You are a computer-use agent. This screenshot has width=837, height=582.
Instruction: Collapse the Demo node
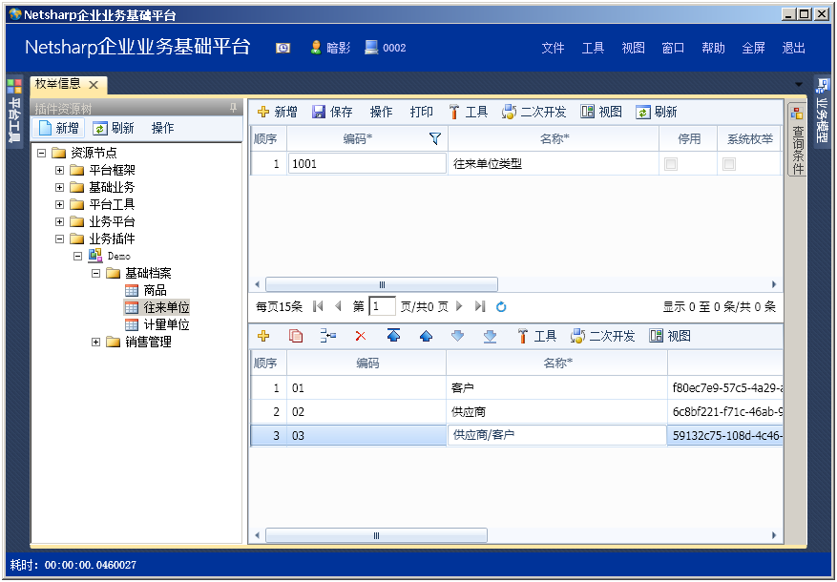(77, 256)
